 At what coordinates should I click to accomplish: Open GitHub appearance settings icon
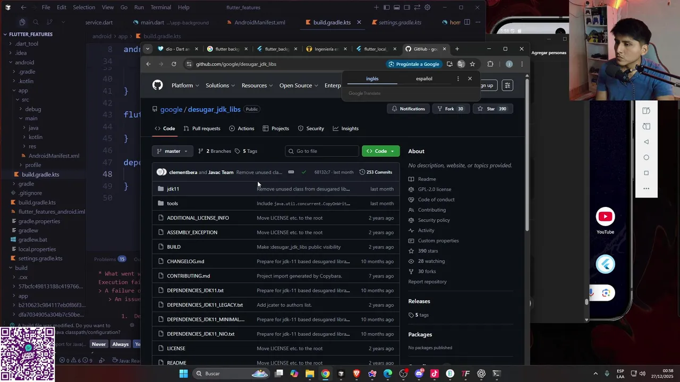pos(507,85)
